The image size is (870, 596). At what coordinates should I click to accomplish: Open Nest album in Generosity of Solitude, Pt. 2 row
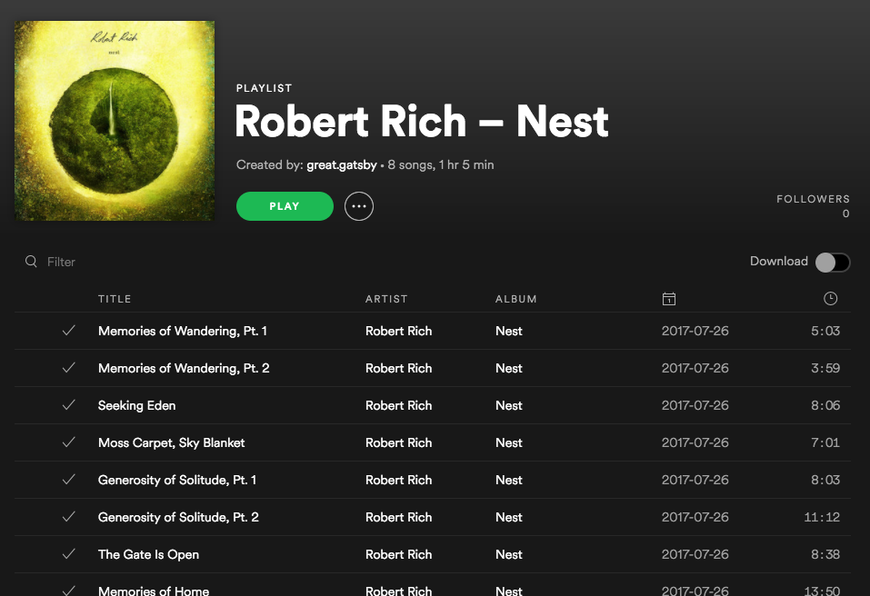pyautogui.click(x=509, y=517)
